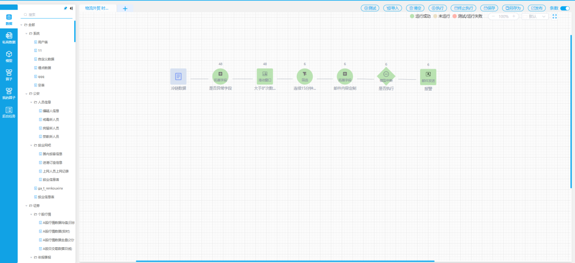Viewport: 575px width, 263px height.
Task: Open the 私有数据 sidebar section
Action: [9, 38]
